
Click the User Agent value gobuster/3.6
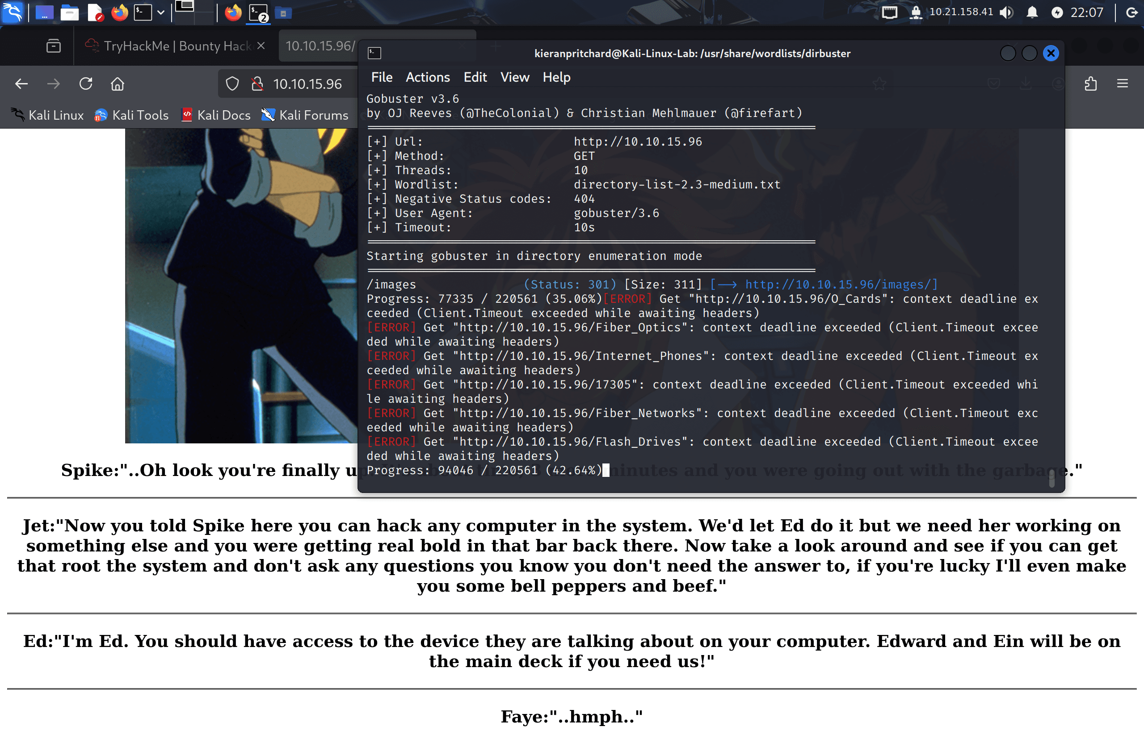(616, 213)
